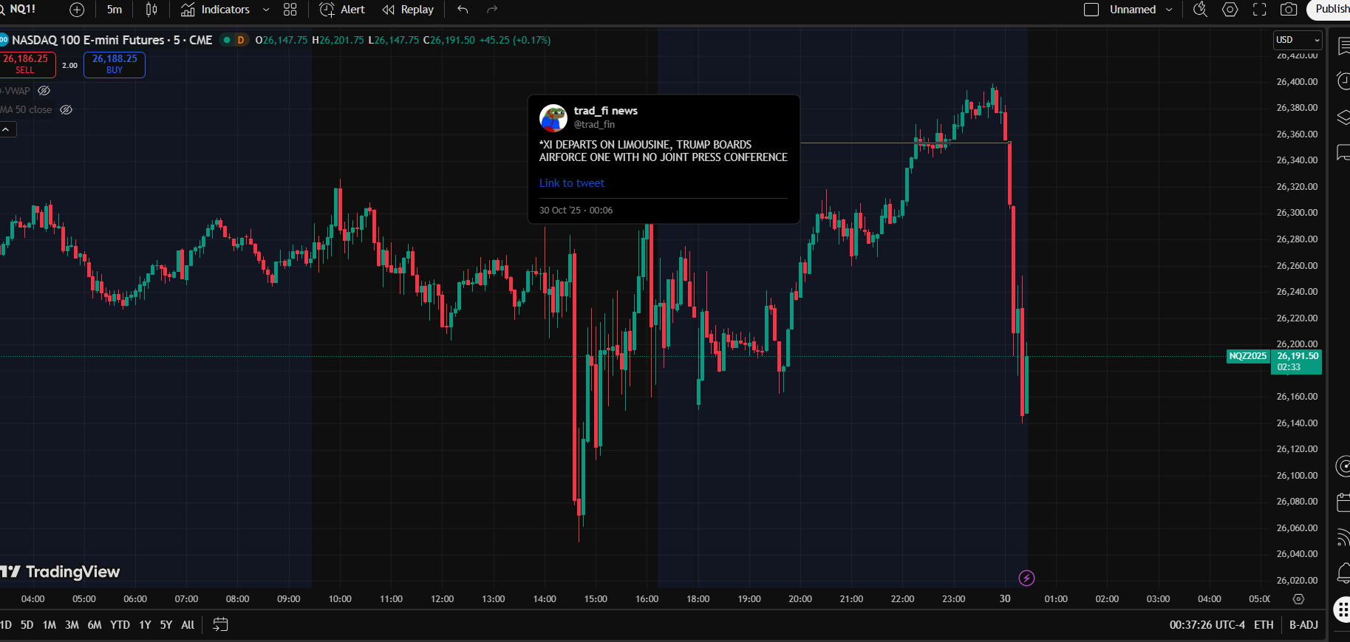Viewport: 1350px width, 642px height.
Task: Redo the last chart action
Action: pos(493,10)
